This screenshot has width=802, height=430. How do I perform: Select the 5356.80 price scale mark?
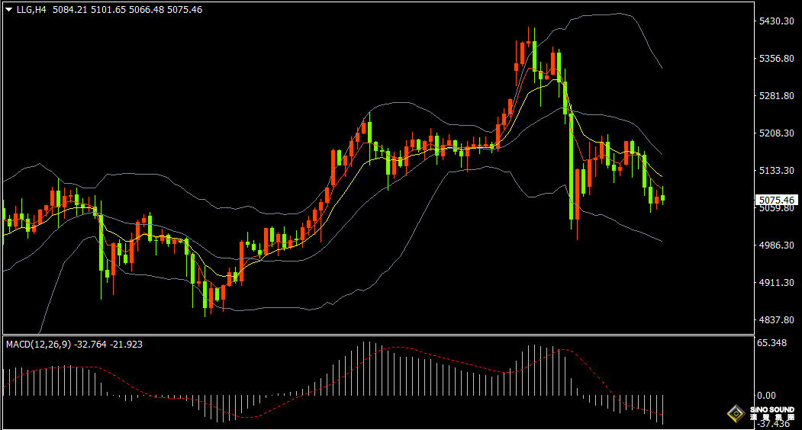click(775, 59)
